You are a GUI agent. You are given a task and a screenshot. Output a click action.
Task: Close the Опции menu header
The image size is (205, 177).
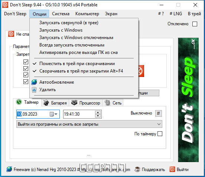[39, 14]
